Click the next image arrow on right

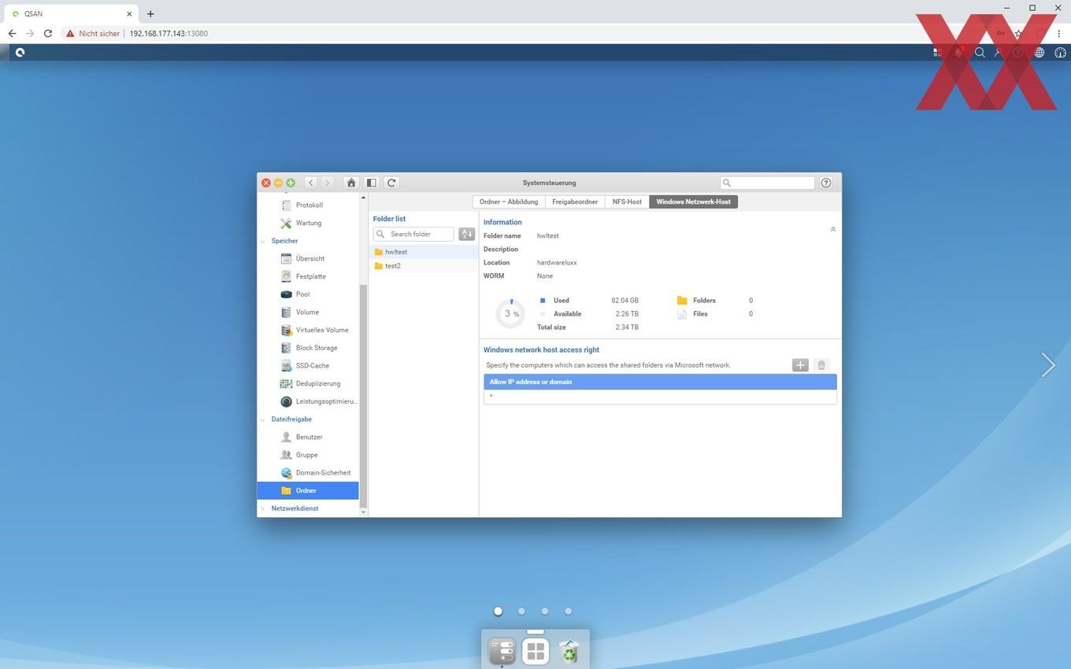[x=1047, y=364]
